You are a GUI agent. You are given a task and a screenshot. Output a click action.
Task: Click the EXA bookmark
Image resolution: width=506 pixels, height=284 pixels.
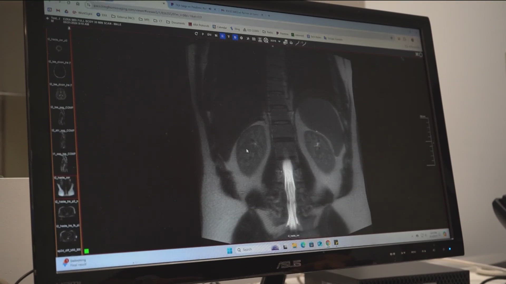coord(102,15)
